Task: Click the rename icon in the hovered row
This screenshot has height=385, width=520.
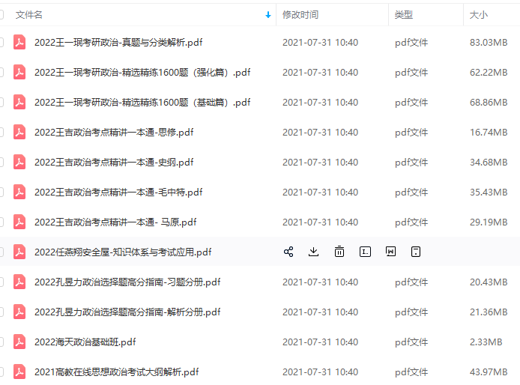Action: click(365, 252)
